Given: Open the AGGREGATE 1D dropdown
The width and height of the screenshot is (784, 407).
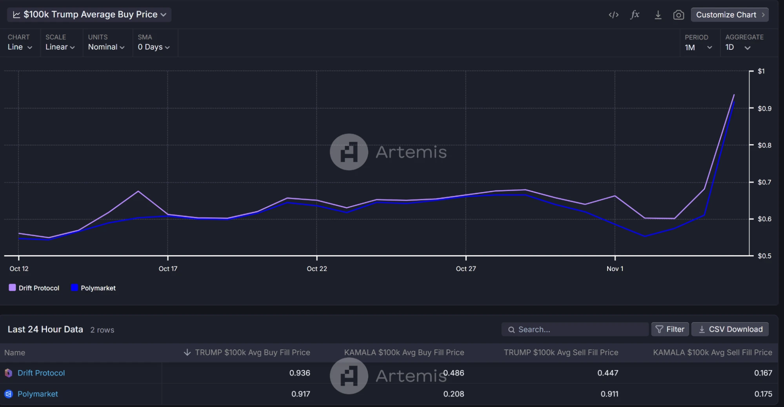Looking at the screenshot, I should (738, 47).
